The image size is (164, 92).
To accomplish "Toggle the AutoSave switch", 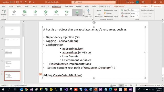I will (12, 2).
